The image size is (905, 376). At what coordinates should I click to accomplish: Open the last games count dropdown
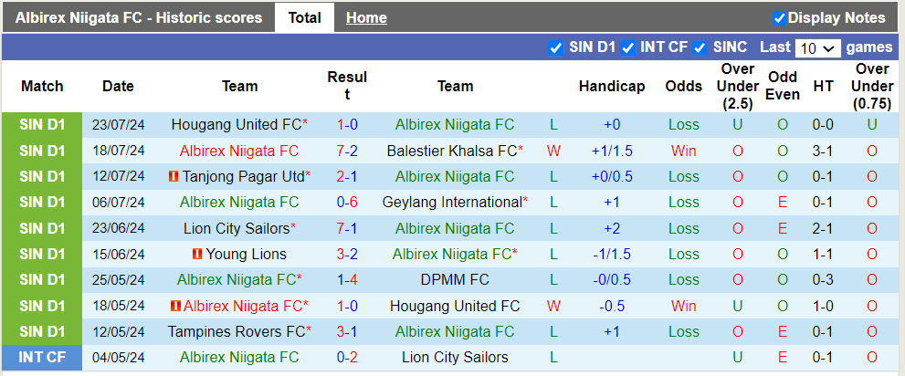[817, 48]
